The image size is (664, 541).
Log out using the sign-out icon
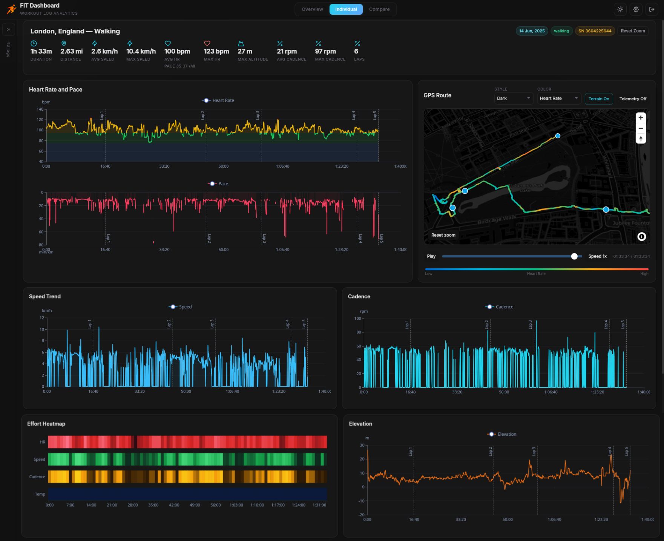[652, 9]
